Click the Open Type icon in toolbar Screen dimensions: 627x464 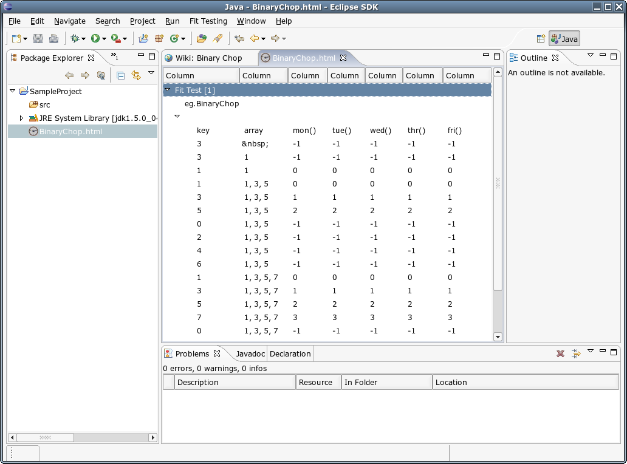202,38
